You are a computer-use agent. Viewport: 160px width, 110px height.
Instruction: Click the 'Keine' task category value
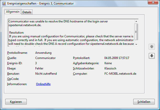pyautogui.click(x=108, y=63)
